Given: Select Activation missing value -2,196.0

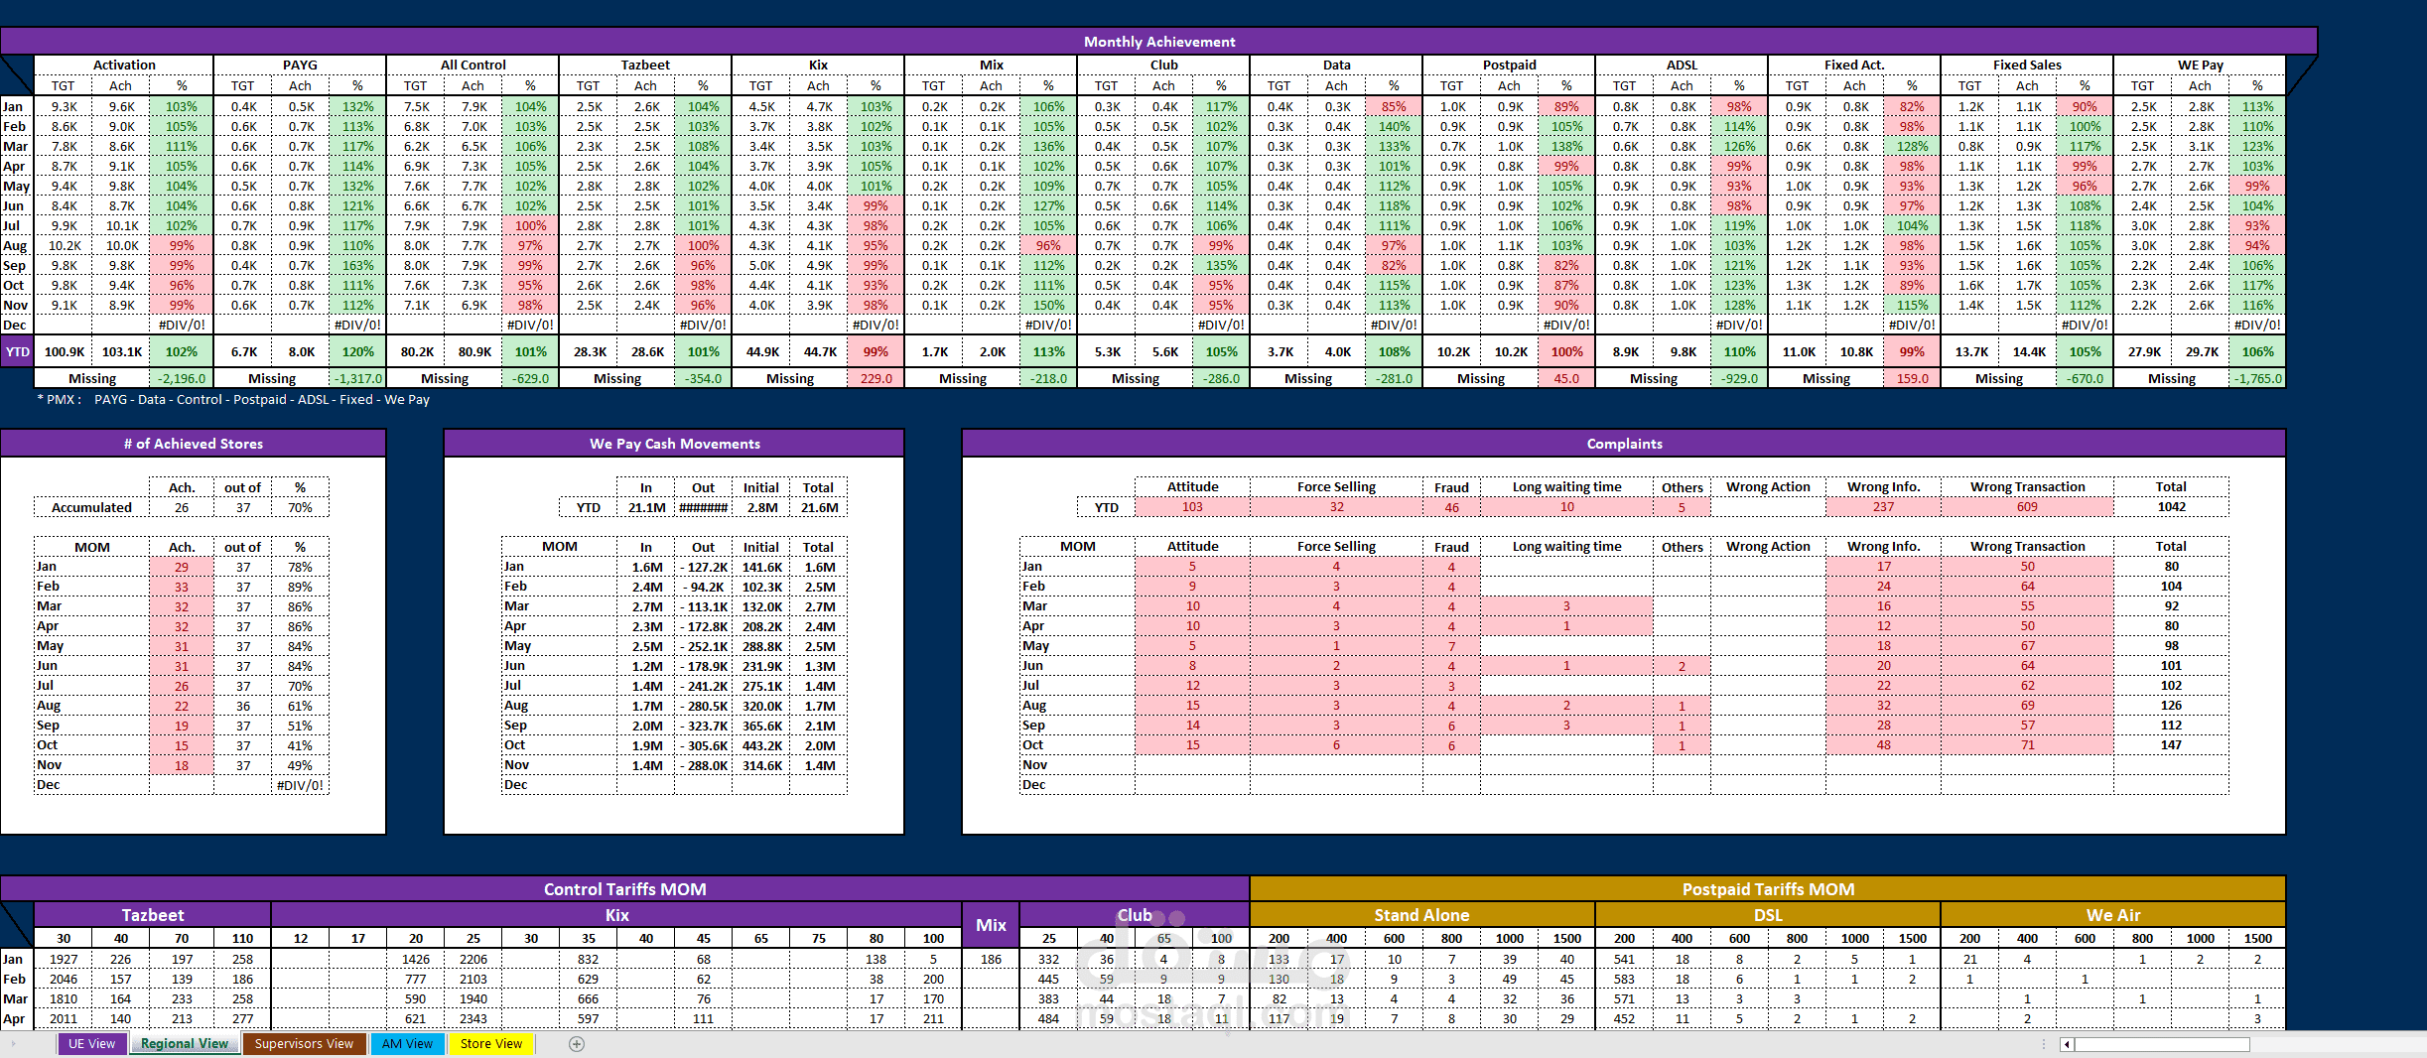Looking at the screenshot, I should tap(182, 378).
